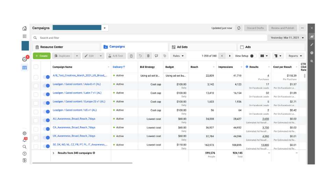This screenshot has height=188, width=335.
Task: Sort by the Delivery column header
Action: tap(119, 67)
